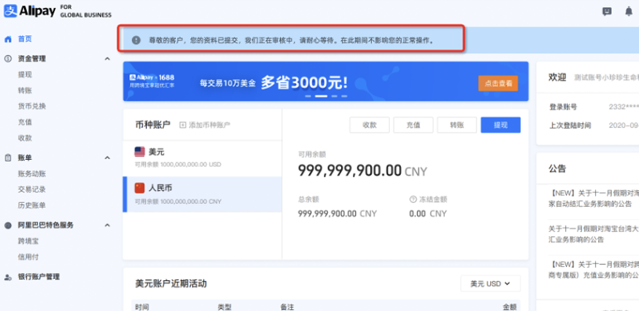This screenshot has height=311, width=639.
Task: Click the 登录账号 label
Action: (x=563, y=107)
